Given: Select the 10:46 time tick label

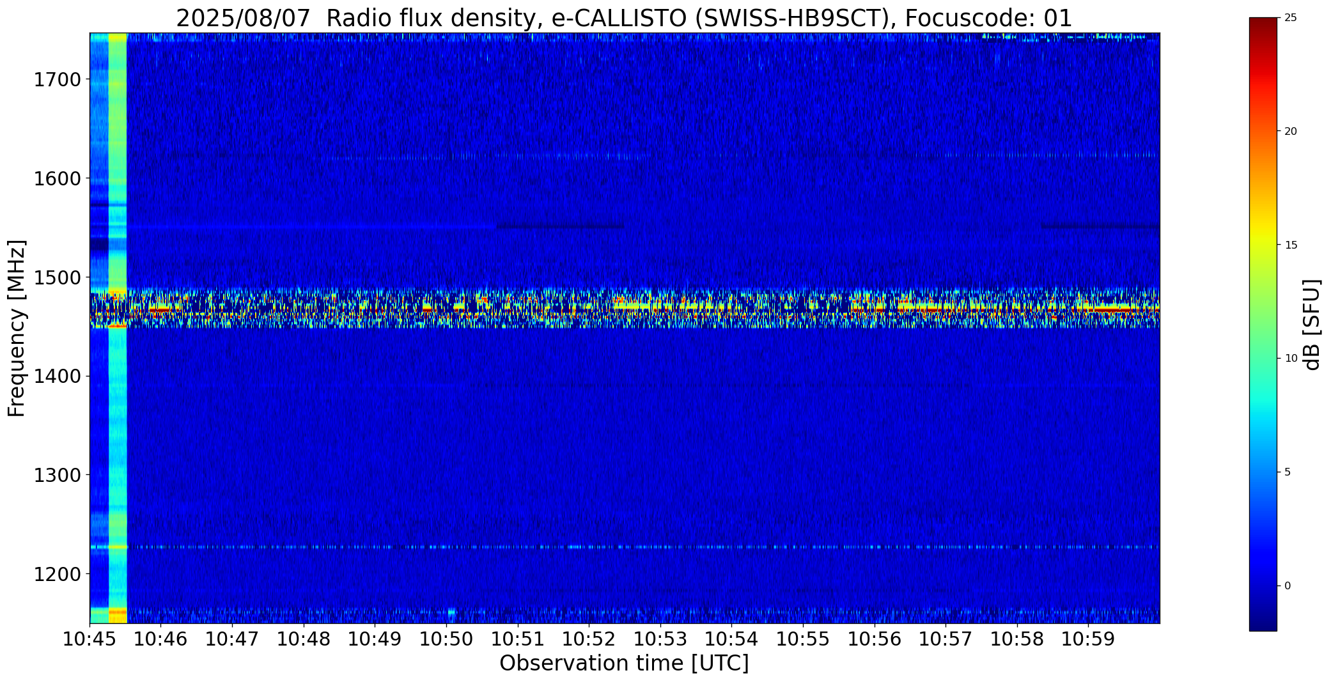Looking at the screenshot, I should tap(161, 639).
